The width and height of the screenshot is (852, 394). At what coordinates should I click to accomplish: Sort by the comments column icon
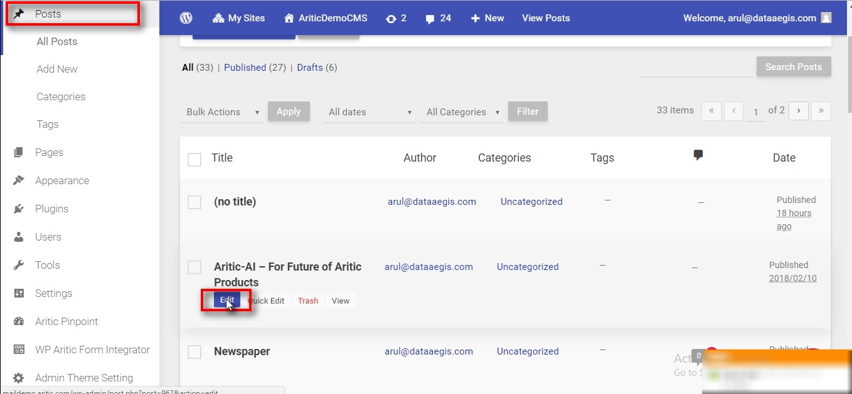tap(698, 155)
